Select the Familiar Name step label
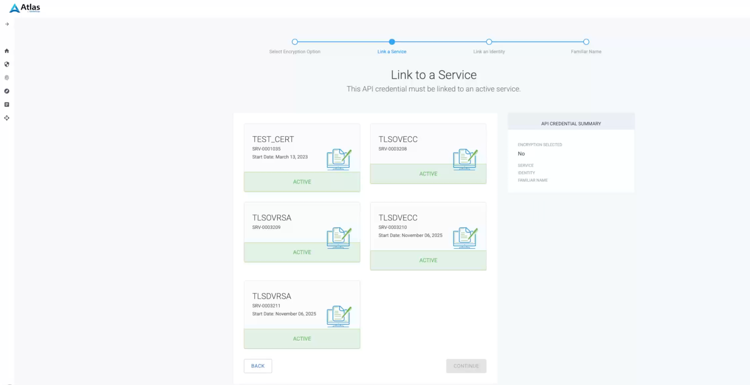750x385 pixels. pos(586,52)
